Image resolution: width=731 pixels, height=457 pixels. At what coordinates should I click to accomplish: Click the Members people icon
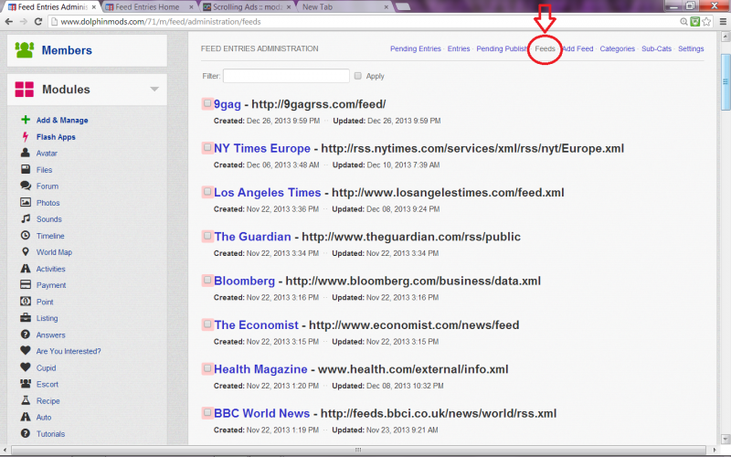click(25, 50)
